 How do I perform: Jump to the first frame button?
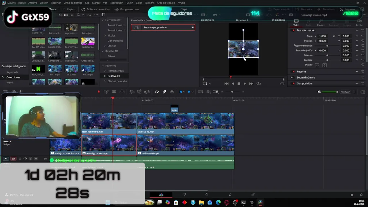(226, 84)
